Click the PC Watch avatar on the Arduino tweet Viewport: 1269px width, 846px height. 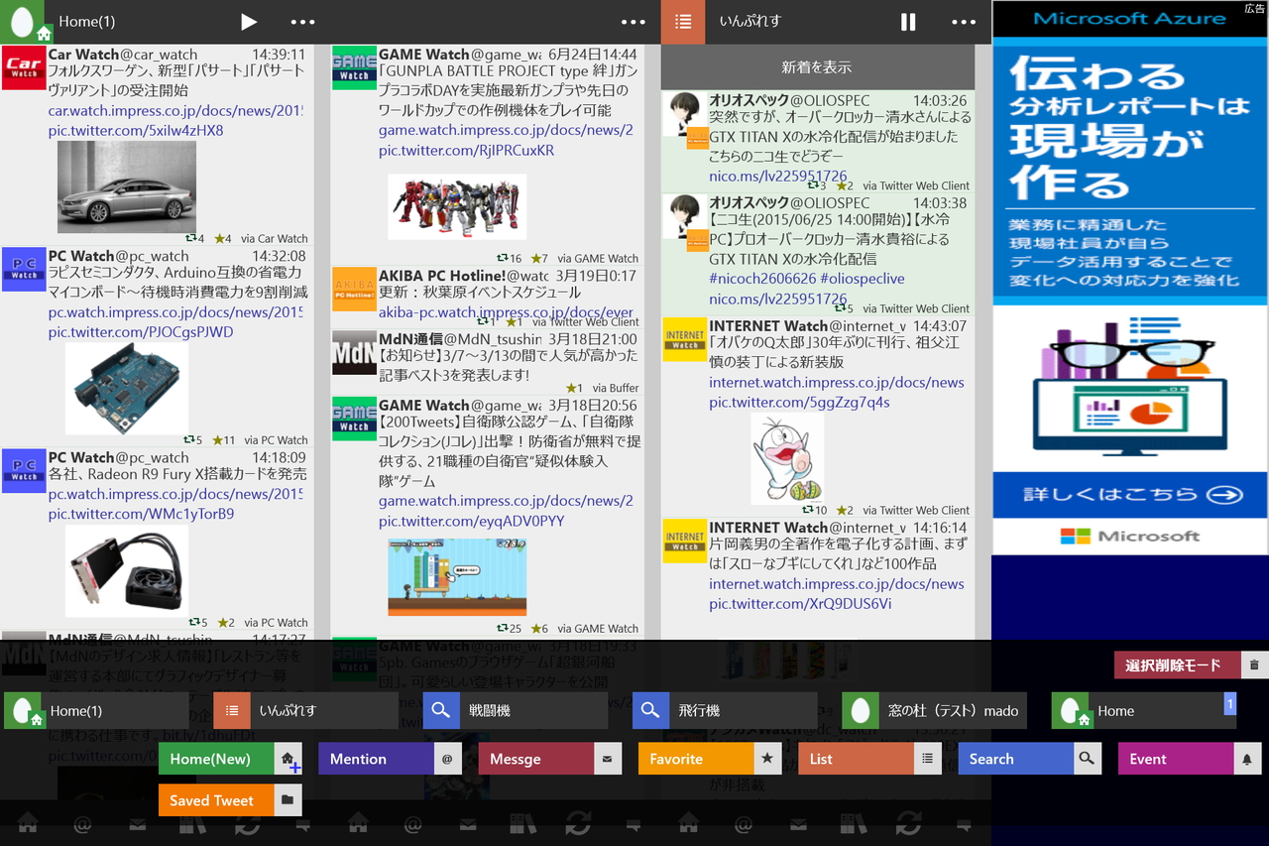coord(23,270)
